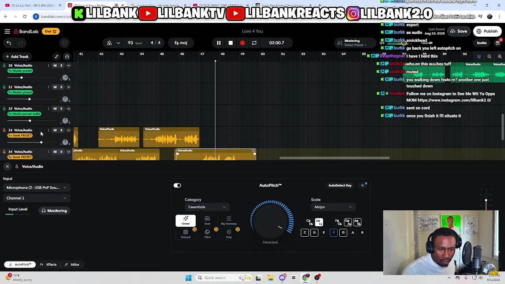The image size is (505, 284).
Task: Toggle the loop cycle icon
Action: click(254, 43)
